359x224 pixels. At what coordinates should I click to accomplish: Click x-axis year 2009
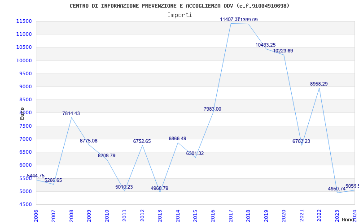tap(89, 216)
